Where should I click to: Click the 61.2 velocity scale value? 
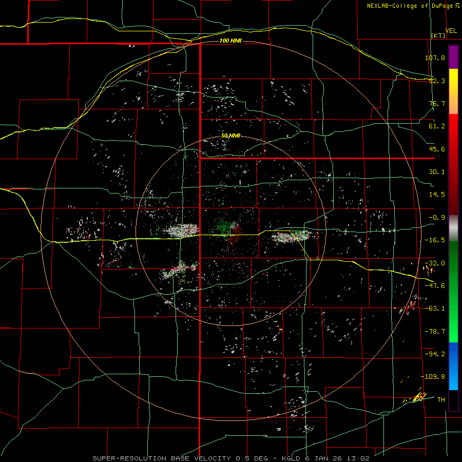tap(437, 126)
